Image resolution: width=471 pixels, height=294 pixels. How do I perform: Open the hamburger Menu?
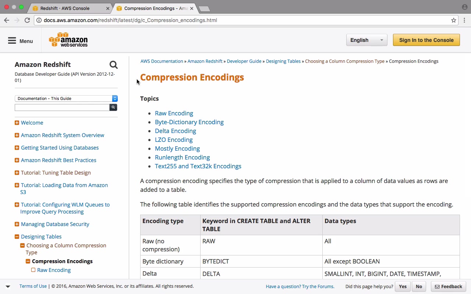(x=21, y=41)
